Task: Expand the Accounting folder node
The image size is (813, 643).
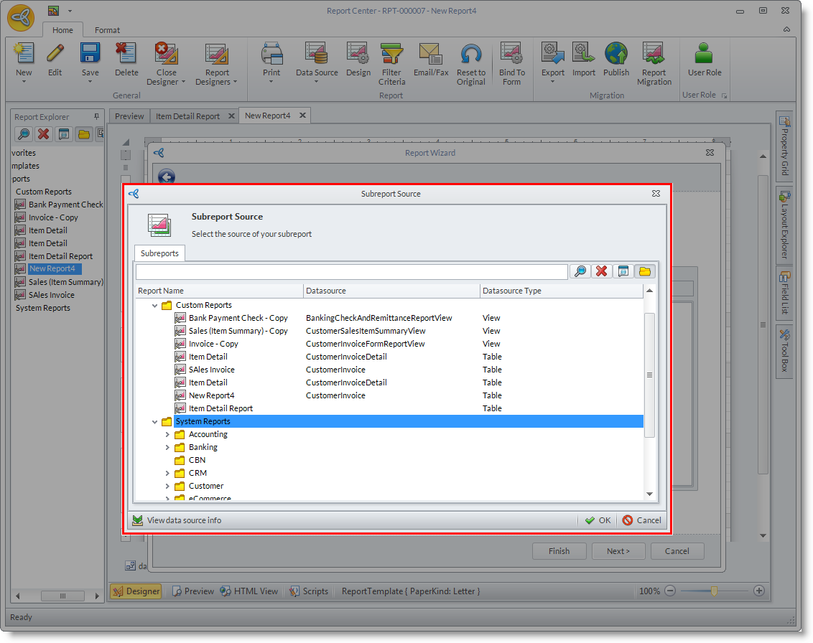Action: tap(168, 434)
